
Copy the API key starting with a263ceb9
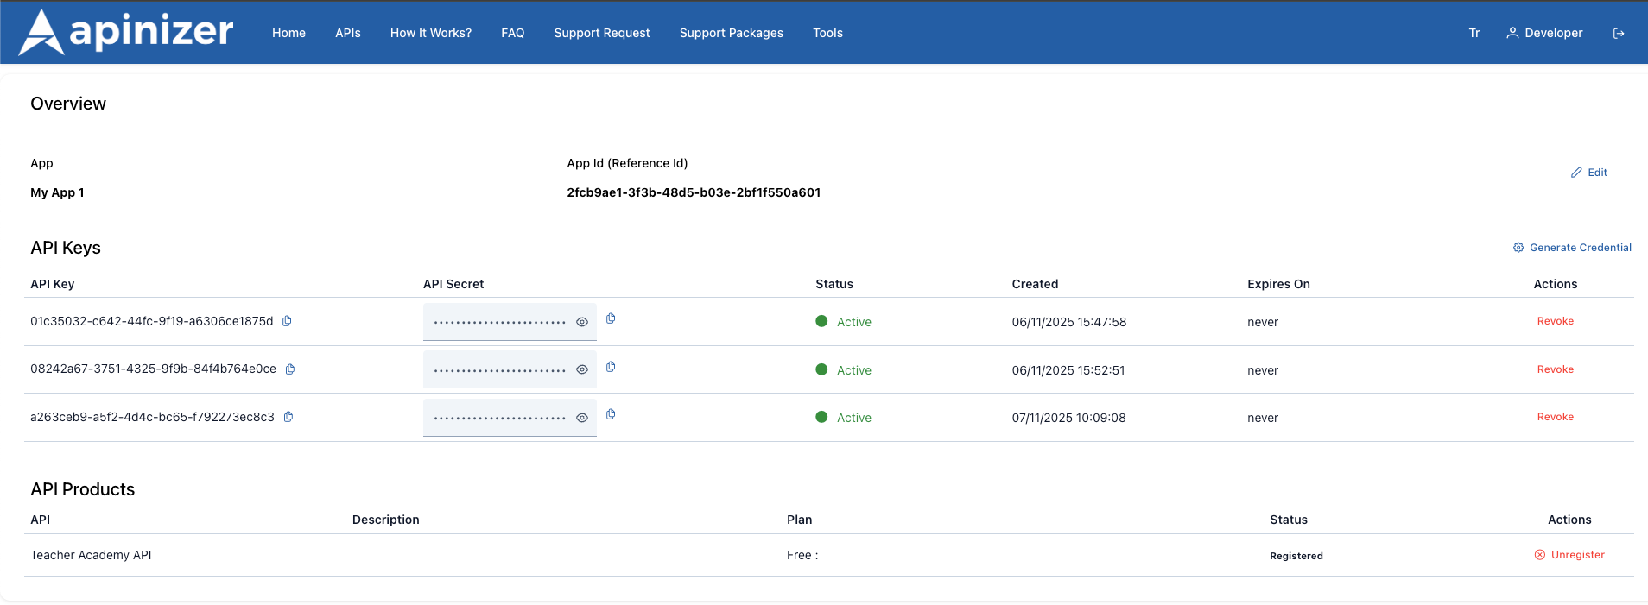288,417
